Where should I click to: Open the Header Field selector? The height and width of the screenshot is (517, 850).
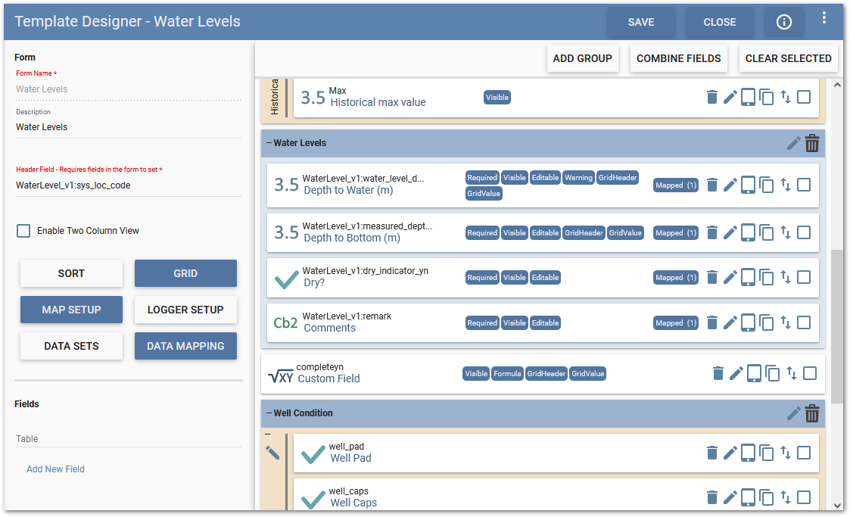point(128,185)
